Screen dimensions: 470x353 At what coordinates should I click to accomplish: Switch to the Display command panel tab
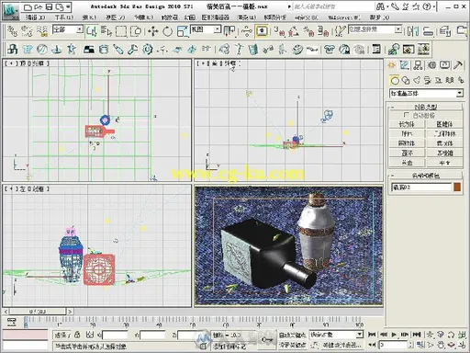point(444,65)
